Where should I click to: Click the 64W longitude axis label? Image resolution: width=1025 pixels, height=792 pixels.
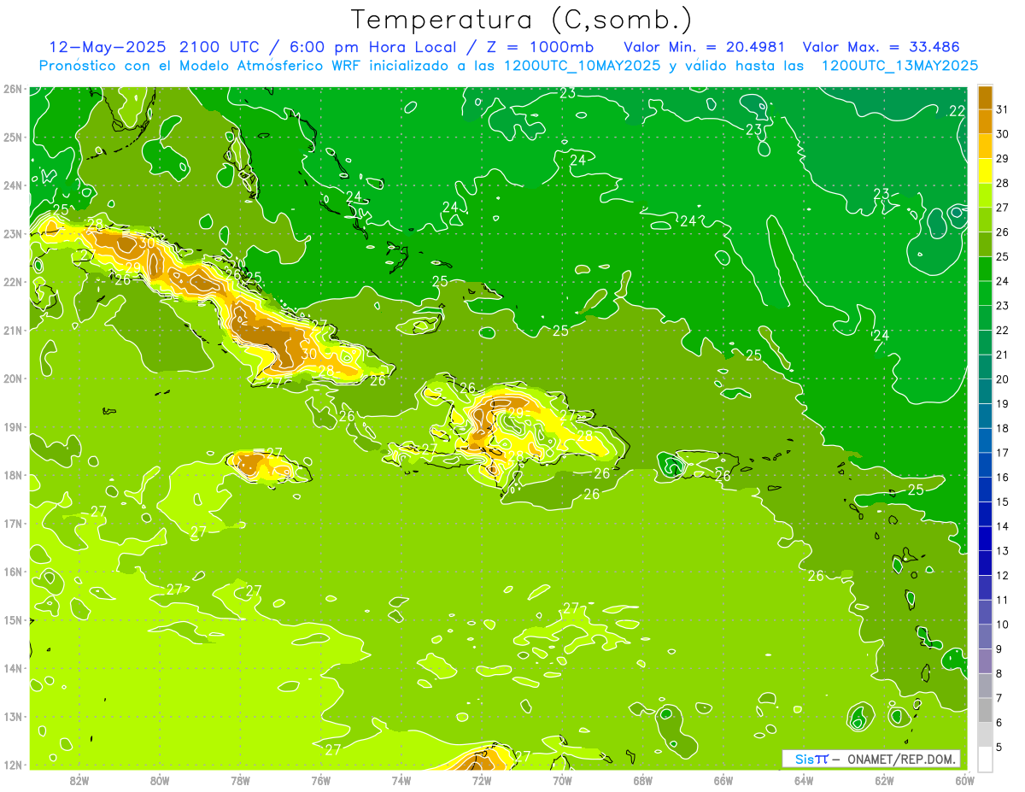(804, 780)
